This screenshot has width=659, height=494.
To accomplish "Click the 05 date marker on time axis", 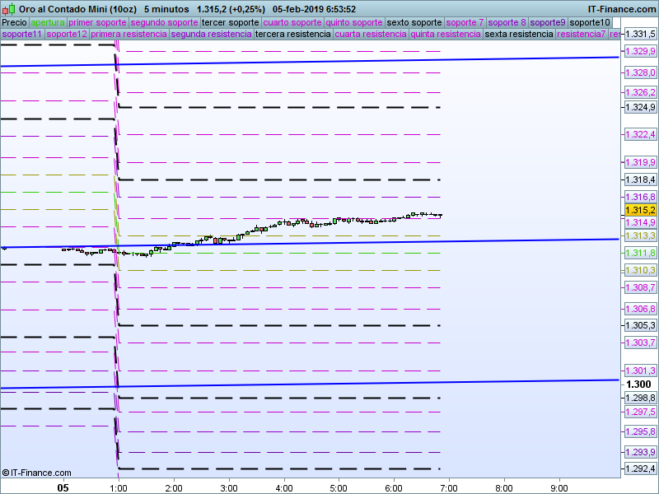I will coord(63,487).
